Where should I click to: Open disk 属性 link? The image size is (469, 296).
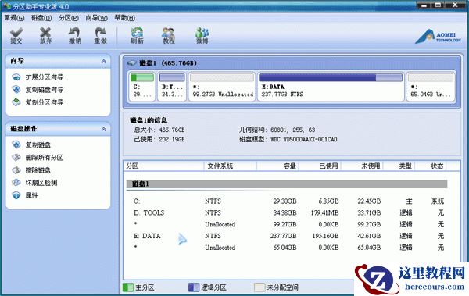32,195
